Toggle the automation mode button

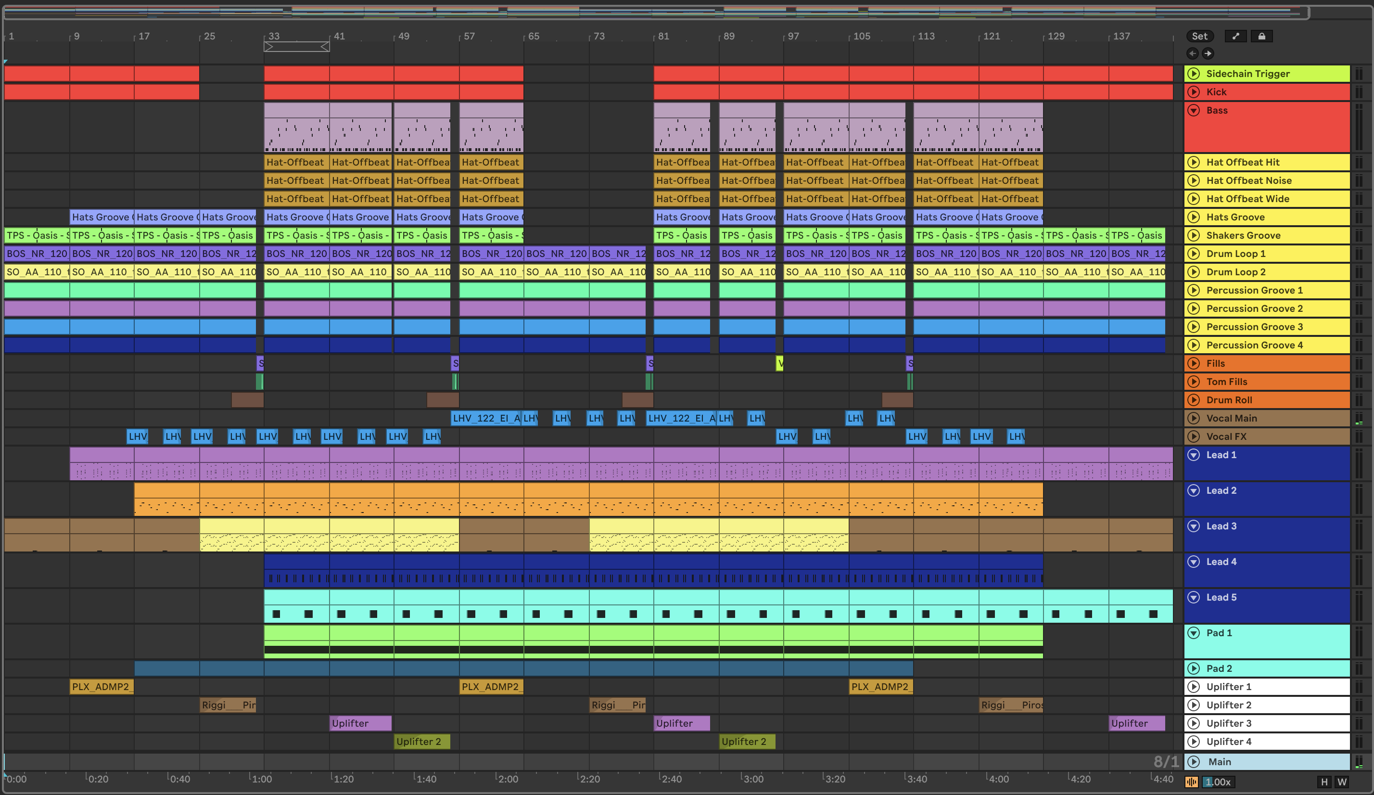[x=1235, y=36]
